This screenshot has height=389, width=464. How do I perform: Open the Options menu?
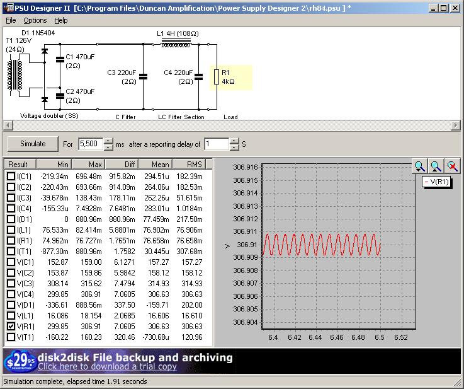pyautogui.click(x=35, y=20)
